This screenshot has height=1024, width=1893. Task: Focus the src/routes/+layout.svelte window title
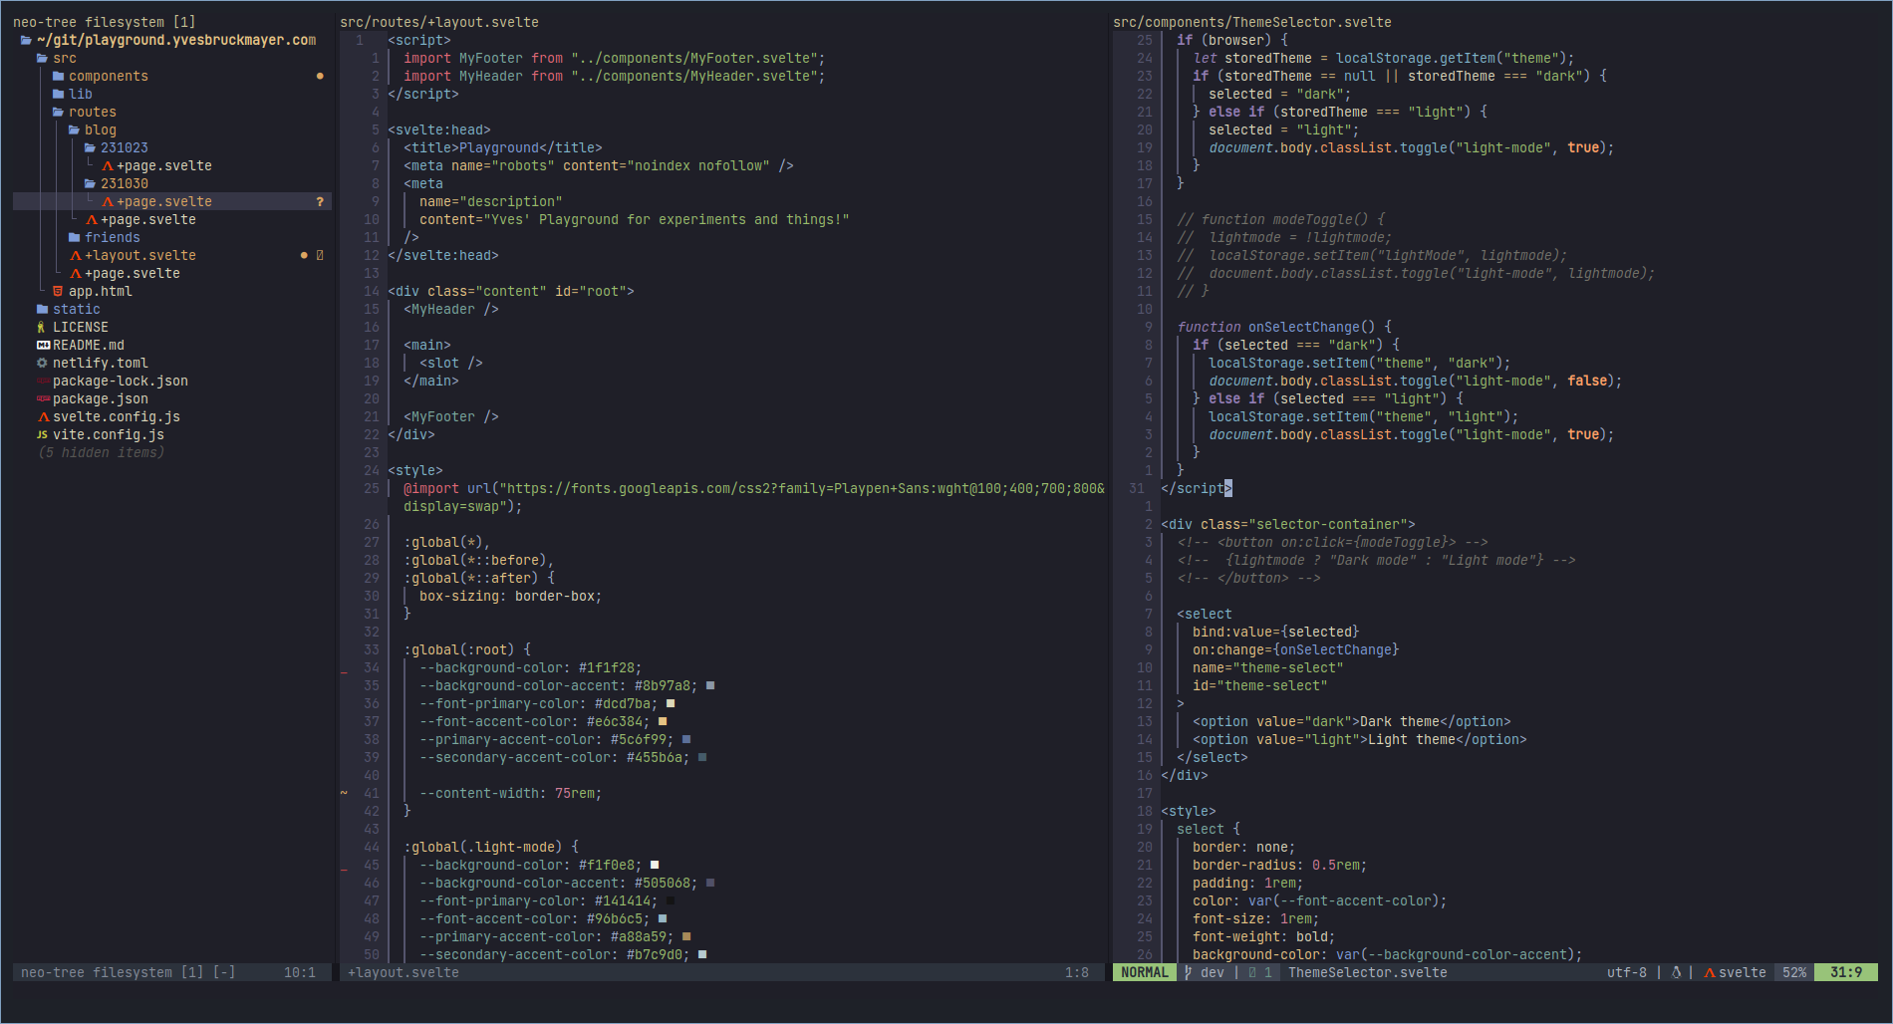pyautogui.click(x=439, y=22)
